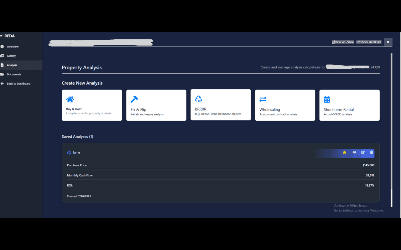Image resolution: width=401 pixels, height=250 pixels.
Task: Click the 'Rehab and resale analysis' description
Action: coord(147,114)
